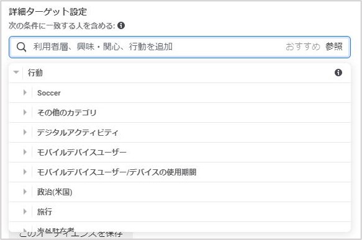362x240 pixels.
Task: Select the Soccer row label
Action: click(x=49, y=93)
